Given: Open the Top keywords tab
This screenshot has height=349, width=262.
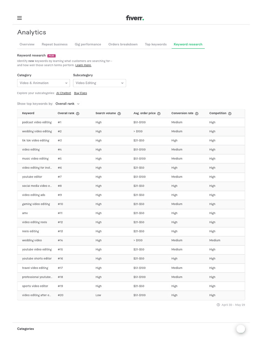Looking at the screenshot, I should [x=156, y=44].
